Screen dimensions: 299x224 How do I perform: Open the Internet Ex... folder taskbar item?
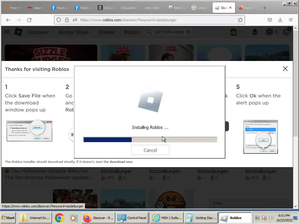[35, 218]
